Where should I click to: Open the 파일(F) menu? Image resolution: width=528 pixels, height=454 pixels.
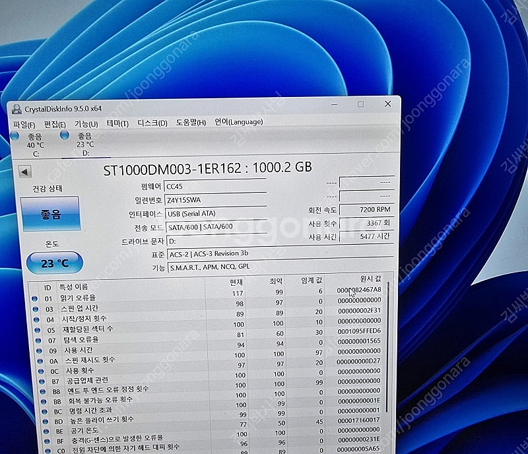click(x=24, y=125)
